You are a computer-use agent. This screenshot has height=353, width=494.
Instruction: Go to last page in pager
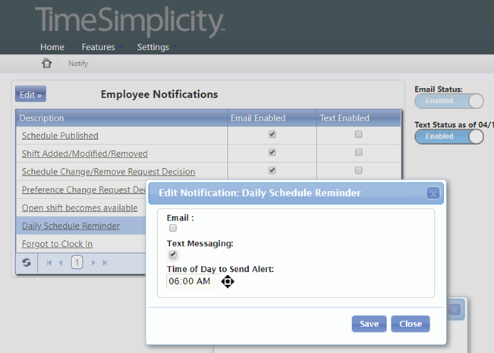point(105,262)
